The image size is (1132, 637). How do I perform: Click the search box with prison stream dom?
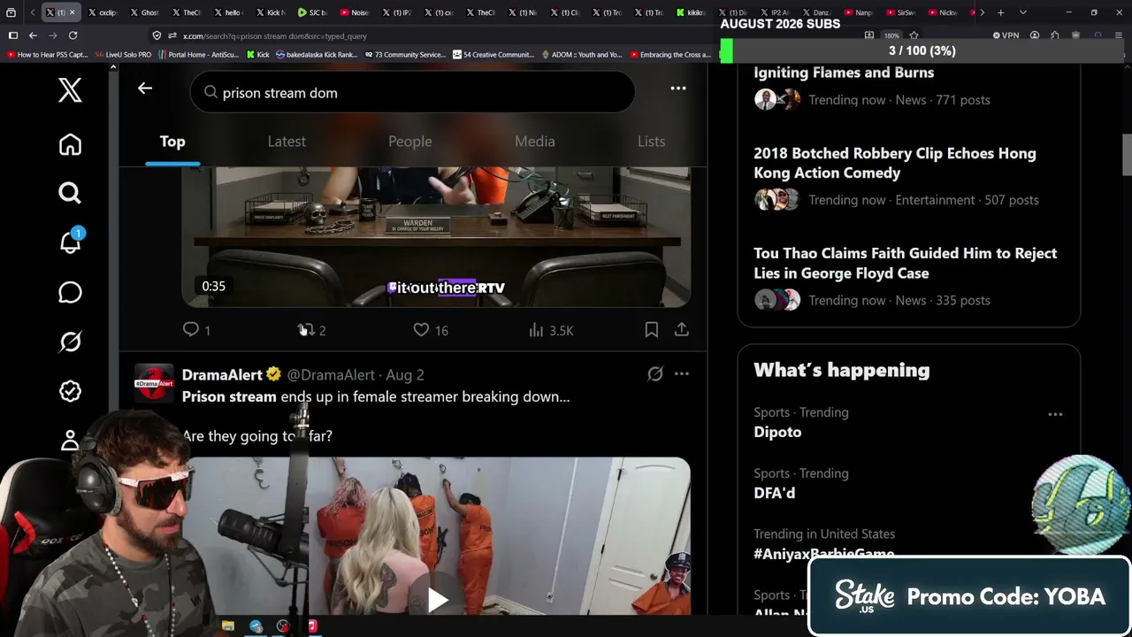pos(412,92)
